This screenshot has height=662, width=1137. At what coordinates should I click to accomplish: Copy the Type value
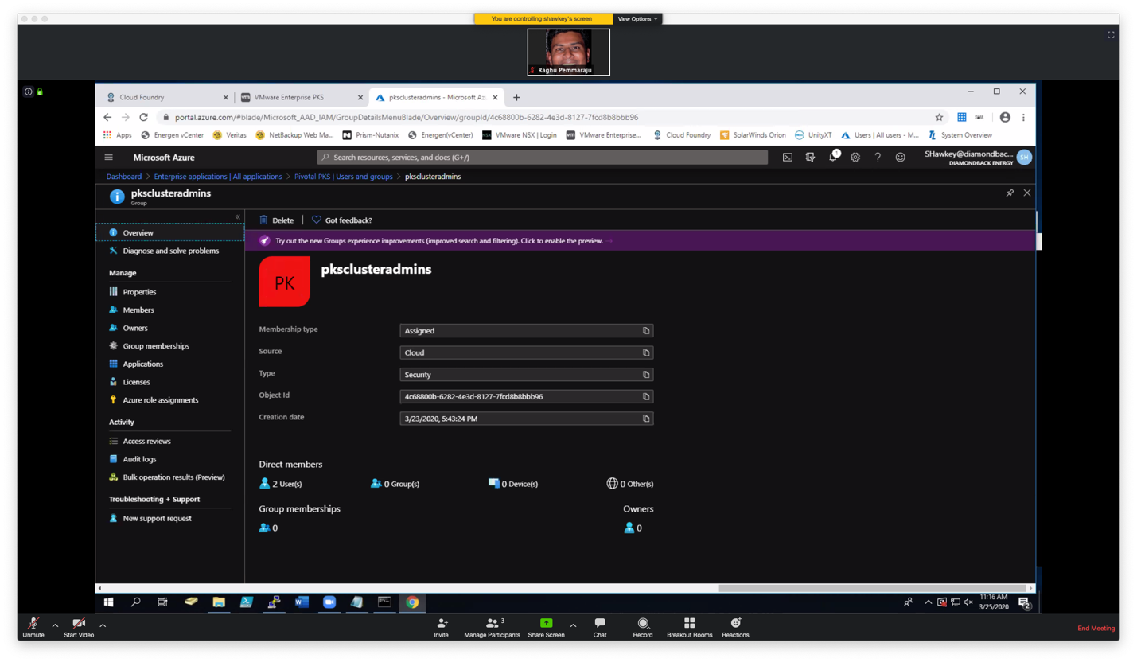point(646,374)
